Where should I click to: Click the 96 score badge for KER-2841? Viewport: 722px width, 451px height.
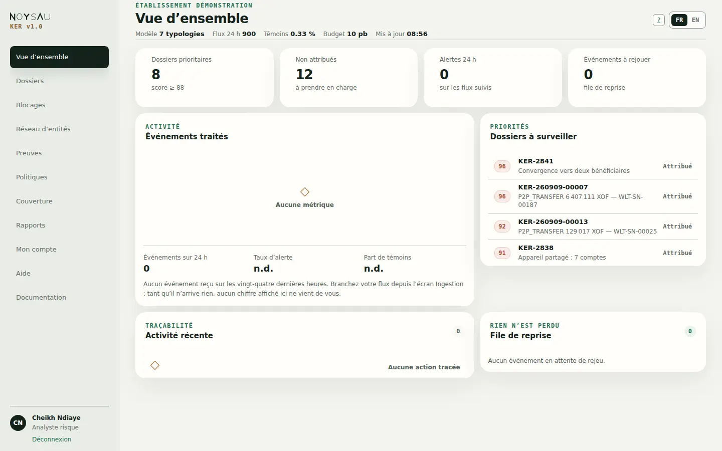point(502,166)
